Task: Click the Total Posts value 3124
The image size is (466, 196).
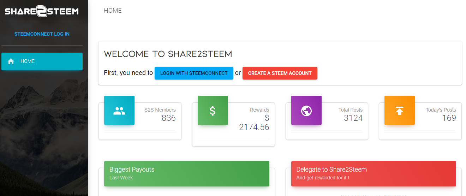Action: (x=353, y=118)
